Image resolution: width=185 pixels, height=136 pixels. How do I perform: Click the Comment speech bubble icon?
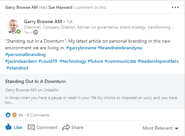(x=31, y=128)
